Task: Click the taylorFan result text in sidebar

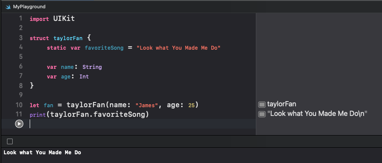Action: tap(282, 104)
